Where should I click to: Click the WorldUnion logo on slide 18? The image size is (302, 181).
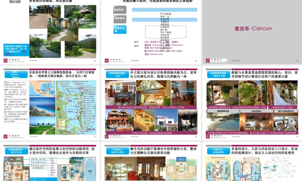115,137
